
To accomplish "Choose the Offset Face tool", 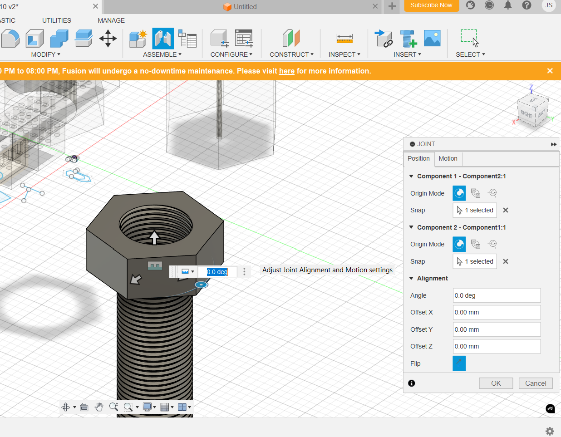I will [x=84, y=39].
